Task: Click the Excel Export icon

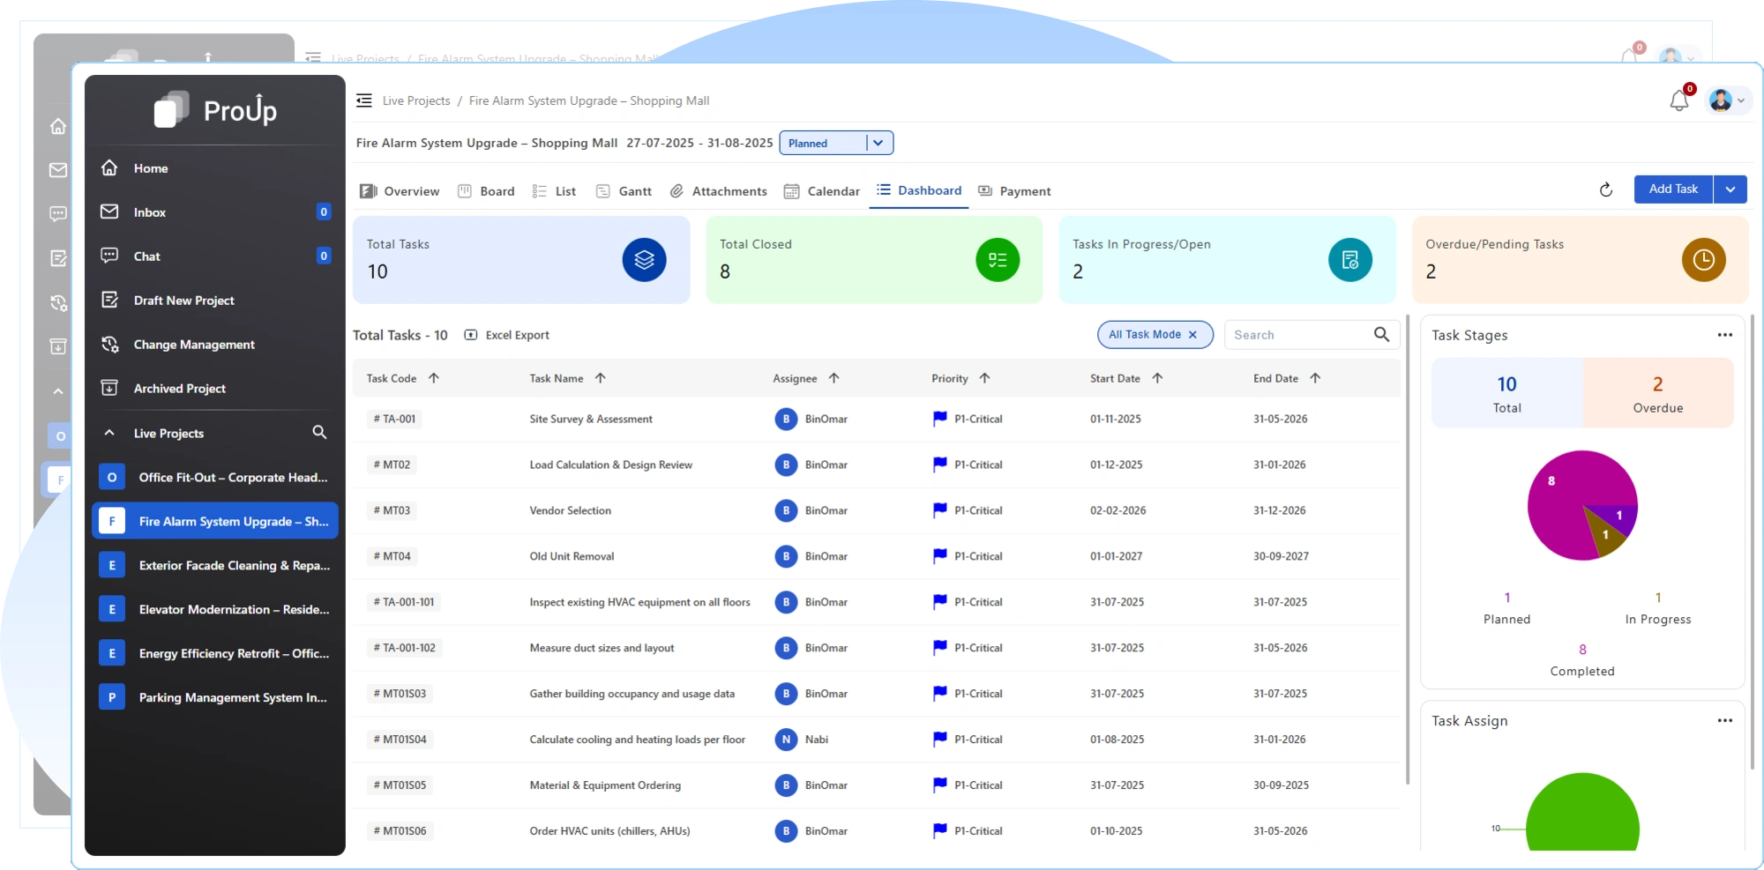Action: (473, 335)
